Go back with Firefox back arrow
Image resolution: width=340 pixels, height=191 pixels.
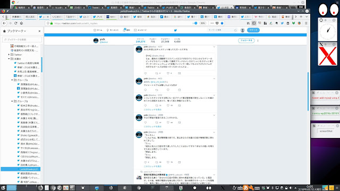click(4, 23)
